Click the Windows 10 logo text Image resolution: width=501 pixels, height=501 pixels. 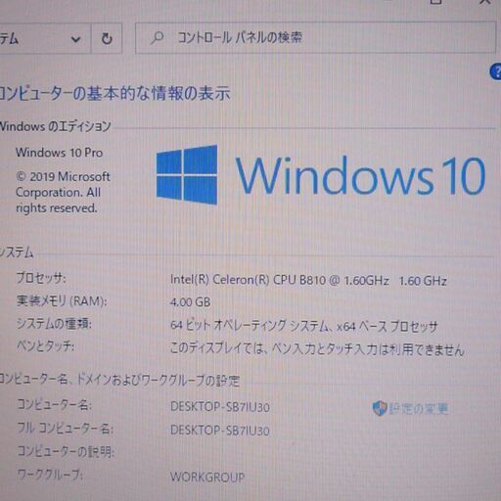360,175
